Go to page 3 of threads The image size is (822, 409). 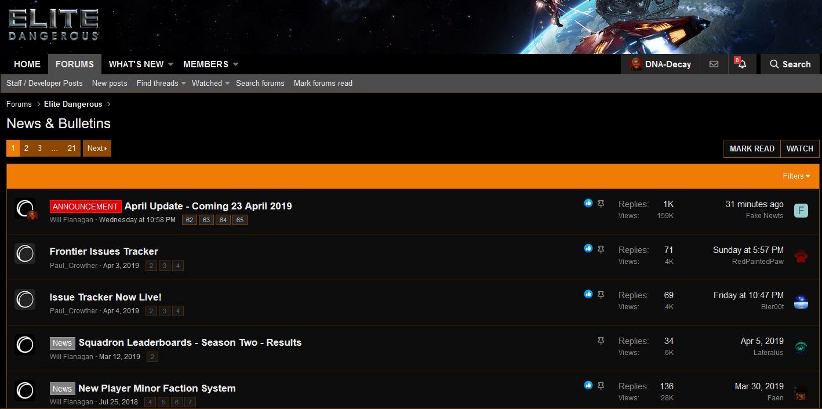click(x=39, y=148)
